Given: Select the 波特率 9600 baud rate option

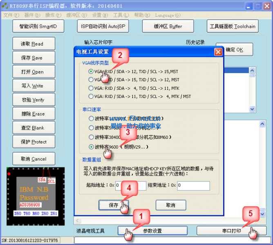Looking at the screenshot, I should pos(91,147).
